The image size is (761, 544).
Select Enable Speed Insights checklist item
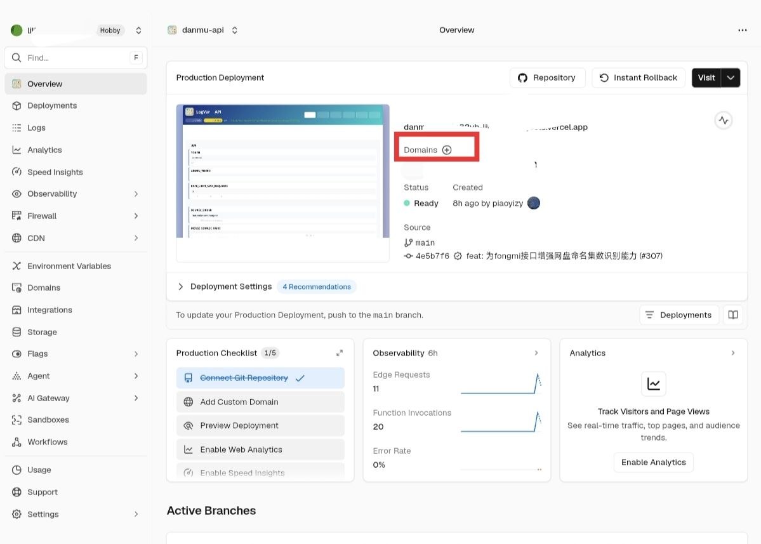[x=260, y=472]
